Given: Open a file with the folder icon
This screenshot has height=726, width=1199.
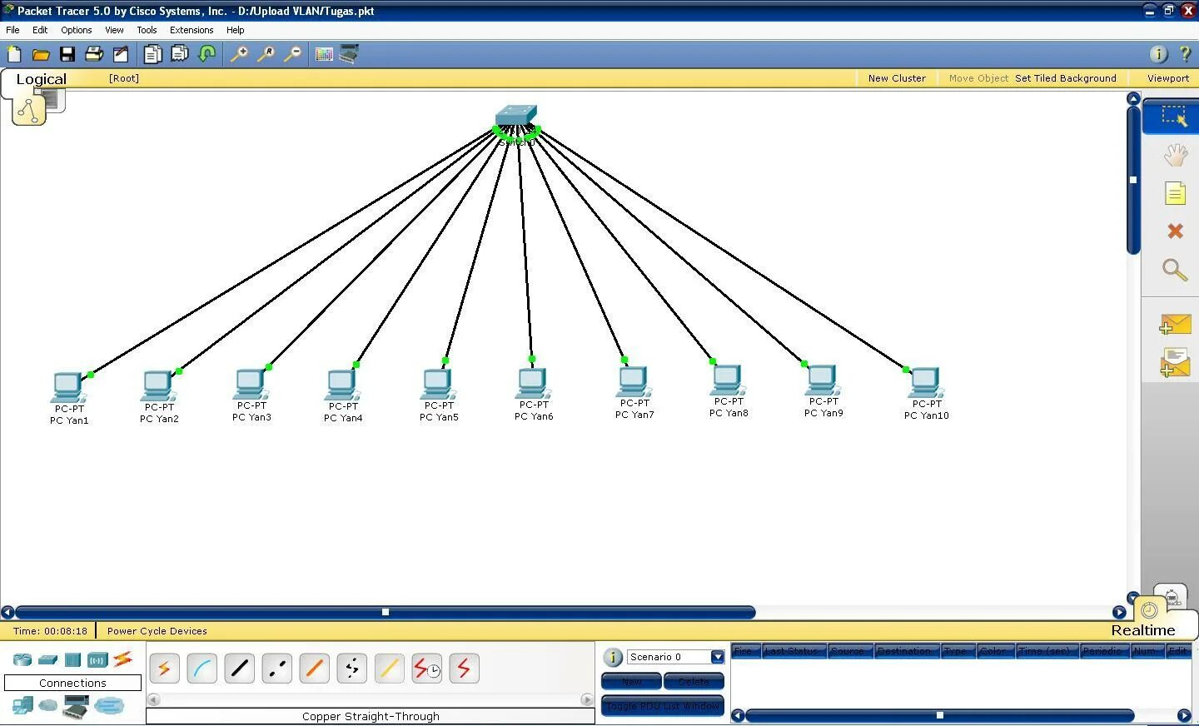Looking at the screenshot, I should tap(41, 54).
